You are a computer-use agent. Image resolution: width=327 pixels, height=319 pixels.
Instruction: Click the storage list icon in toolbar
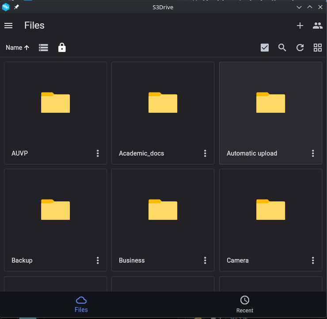tap(43, 48)
